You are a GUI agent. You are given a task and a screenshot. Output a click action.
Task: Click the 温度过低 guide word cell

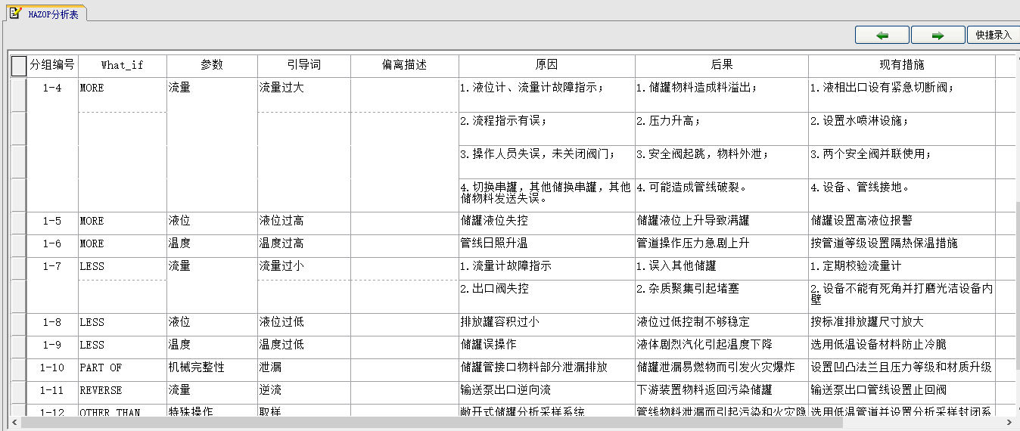304,346
